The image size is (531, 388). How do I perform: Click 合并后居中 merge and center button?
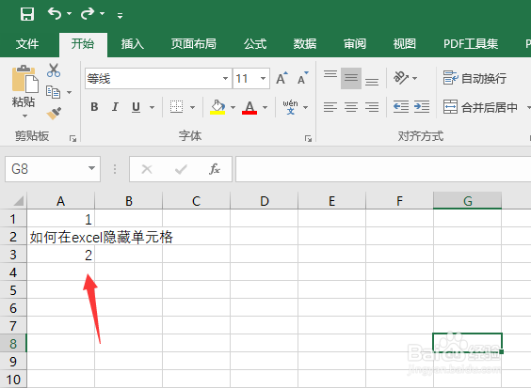481,107
